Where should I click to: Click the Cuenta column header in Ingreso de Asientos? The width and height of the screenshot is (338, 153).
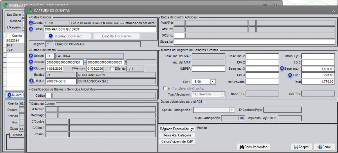coord(15,36)
